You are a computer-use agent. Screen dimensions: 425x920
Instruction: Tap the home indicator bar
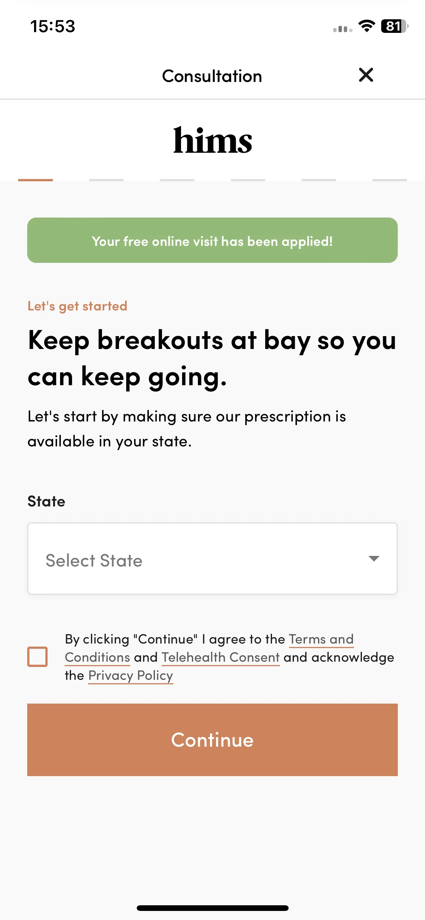pyautogui.click(x=213, y=908)
